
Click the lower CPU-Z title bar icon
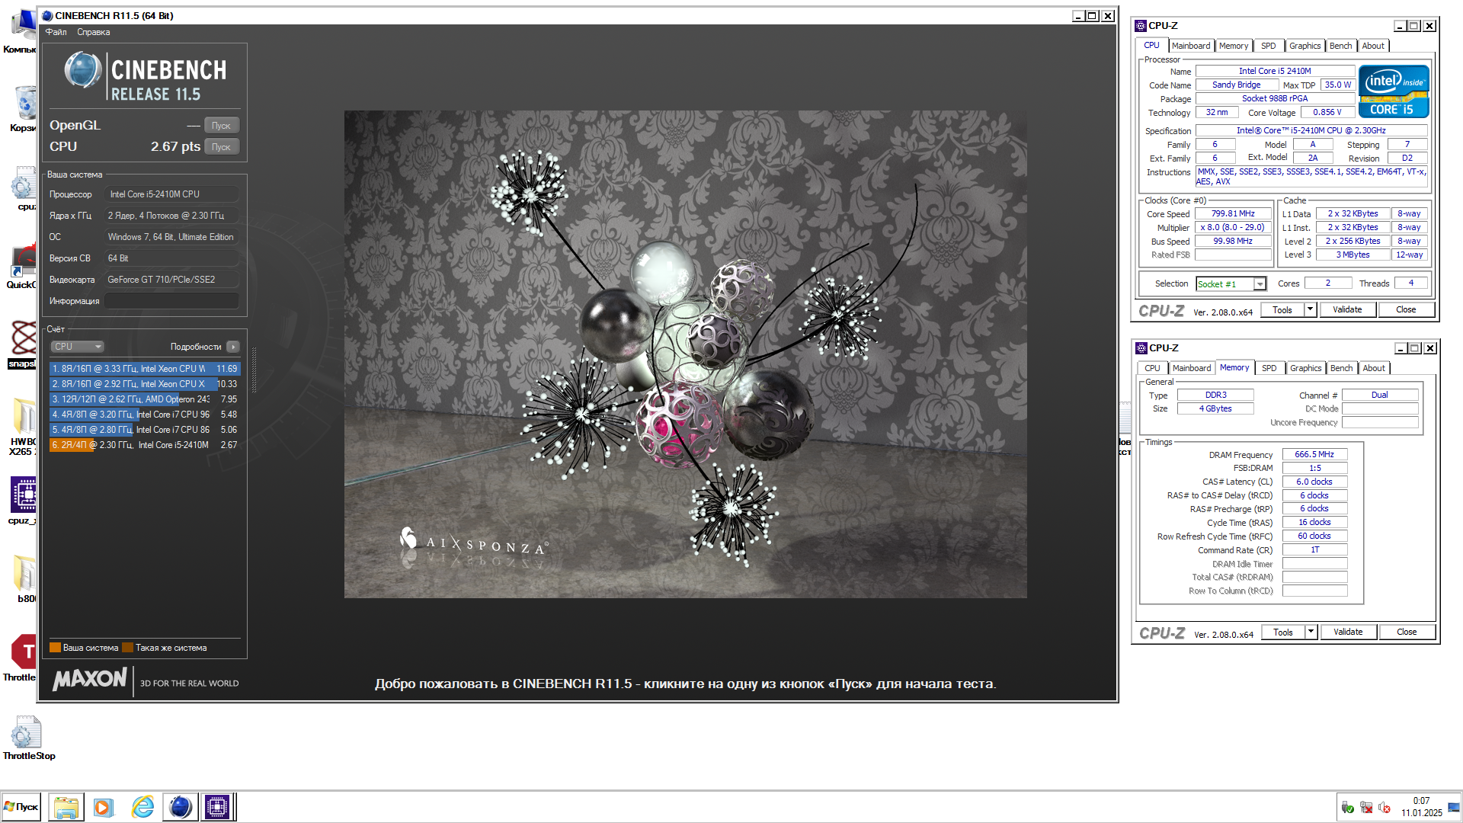(1141, 348)
